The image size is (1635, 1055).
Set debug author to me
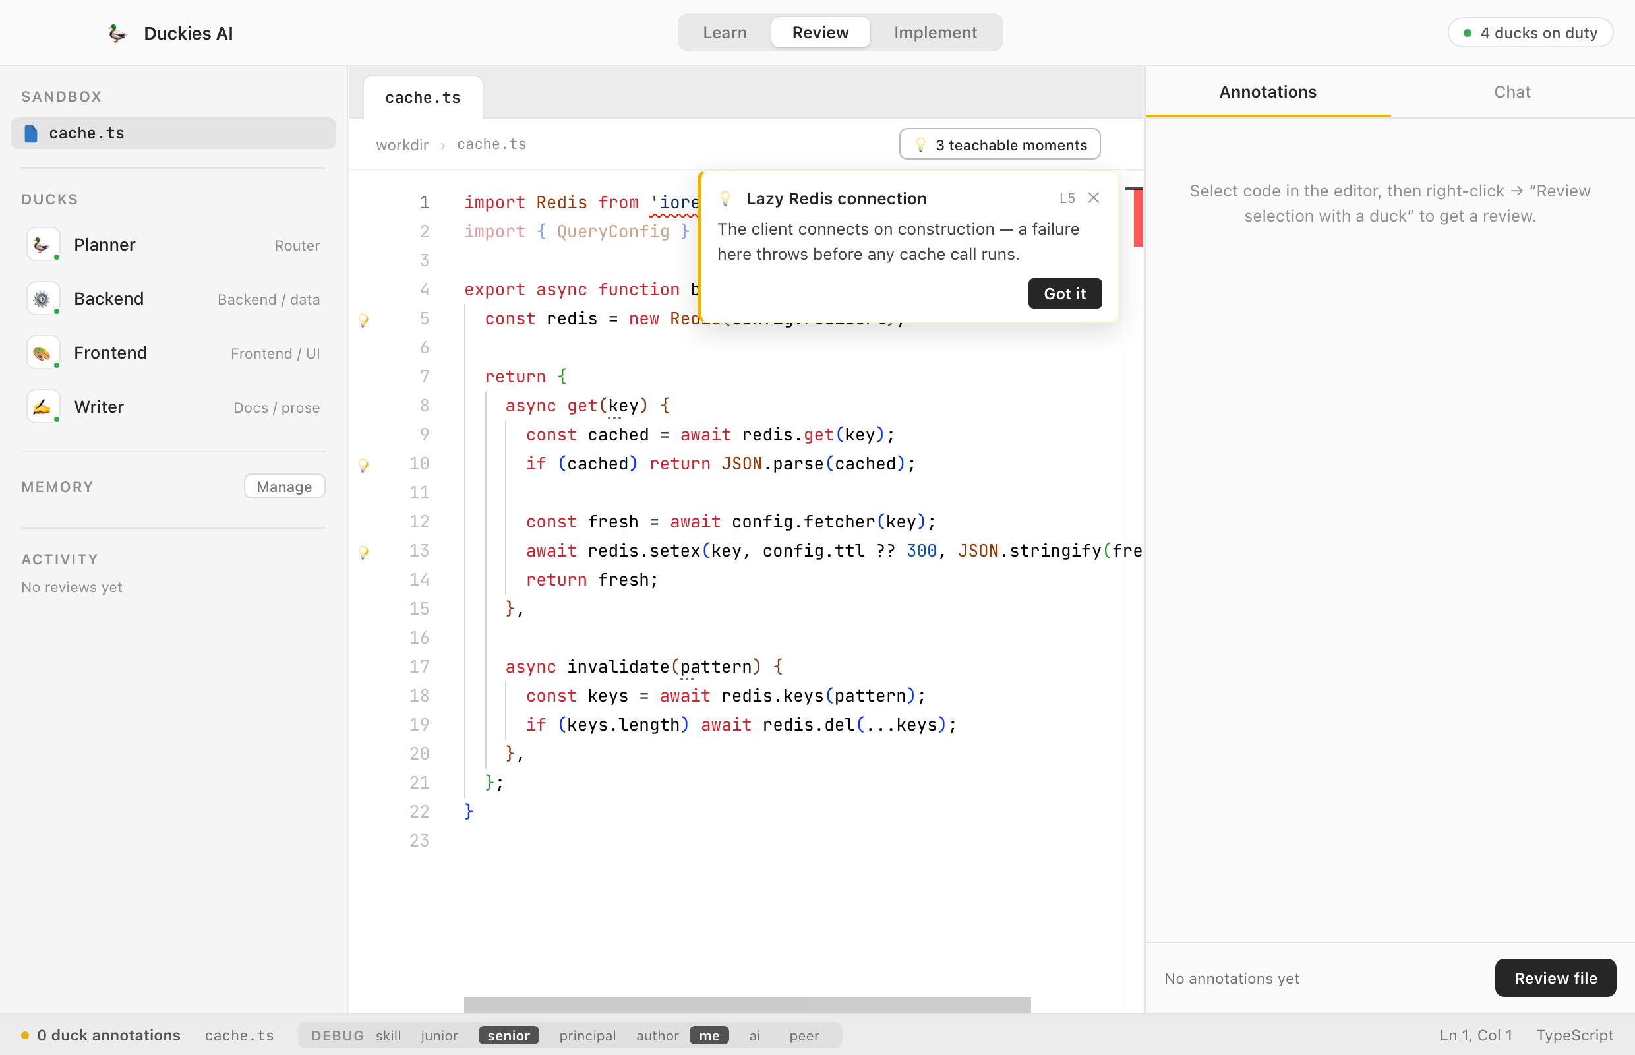(709, 1035)
